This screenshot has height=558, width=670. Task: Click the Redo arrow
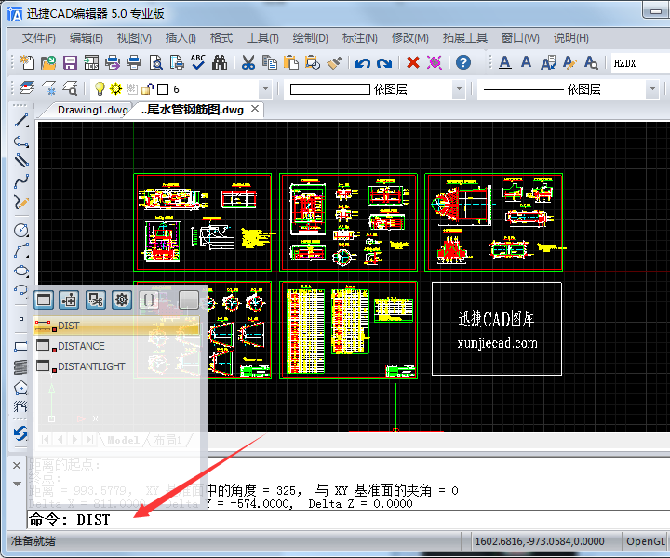point(384,63)
